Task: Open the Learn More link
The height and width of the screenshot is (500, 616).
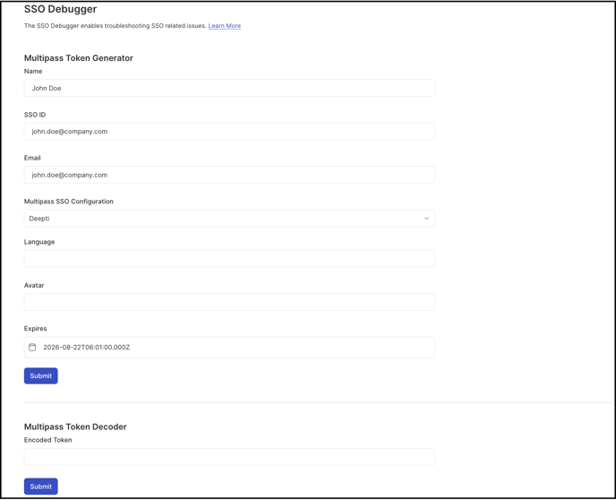Action: pyautogui.click(x=225, y=26)
